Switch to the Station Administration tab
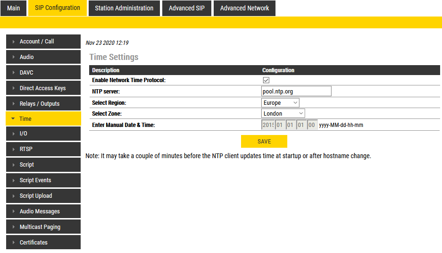Image resolution: width=442 pixels, height=253 pixels. tap(124, 8)
